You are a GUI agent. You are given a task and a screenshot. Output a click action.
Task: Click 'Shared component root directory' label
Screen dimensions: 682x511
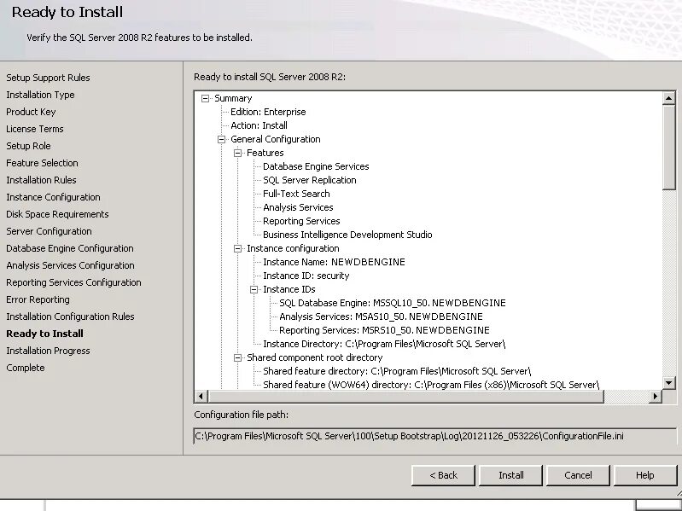tap(315, 357)
